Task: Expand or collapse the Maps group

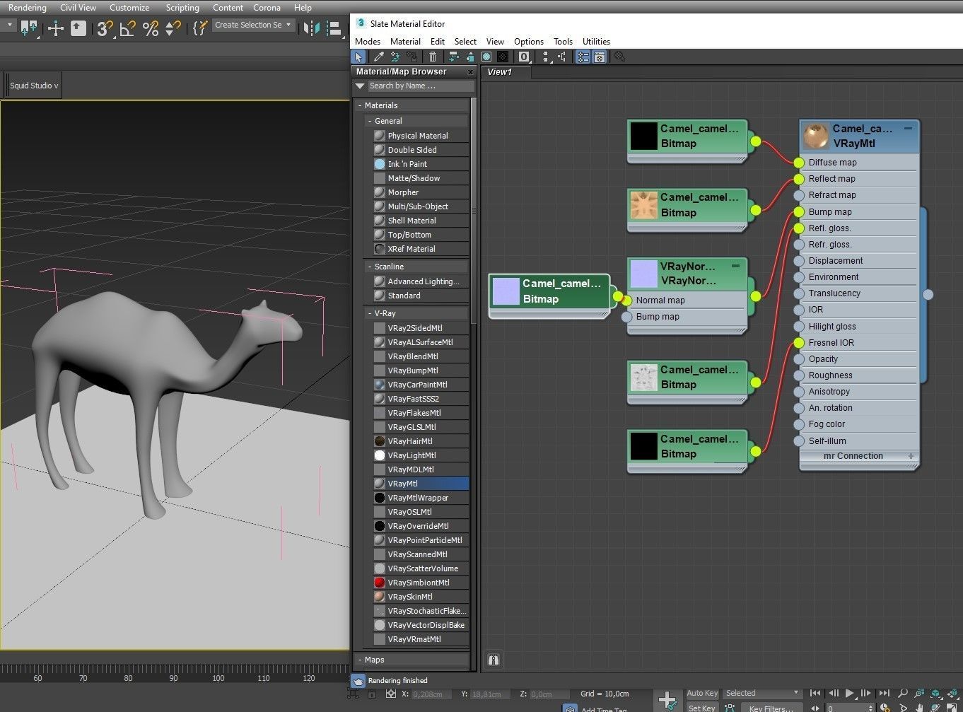Action: 360,660
